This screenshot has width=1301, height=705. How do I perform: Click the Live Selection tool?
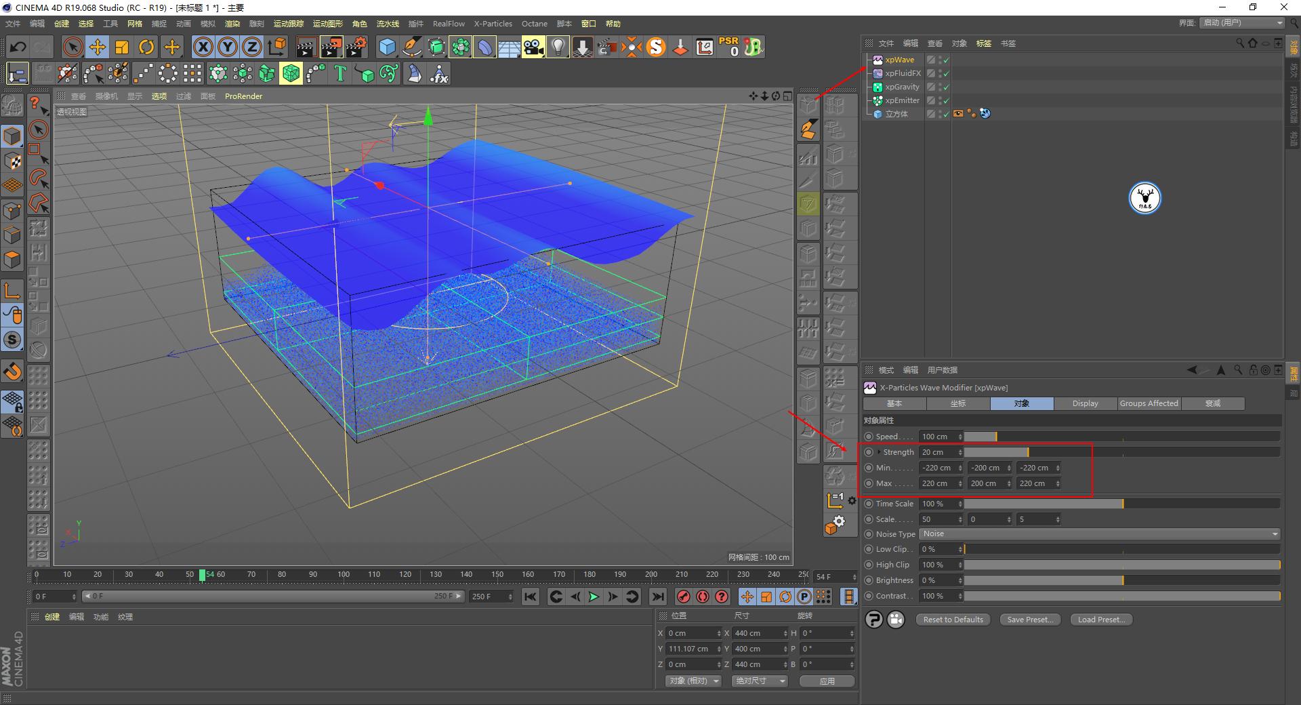73,47
